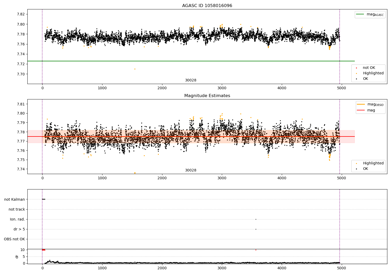Click the 10 tick label on the dr axis
The width and height of the screenshot is (391, 274).
point(23,250)
